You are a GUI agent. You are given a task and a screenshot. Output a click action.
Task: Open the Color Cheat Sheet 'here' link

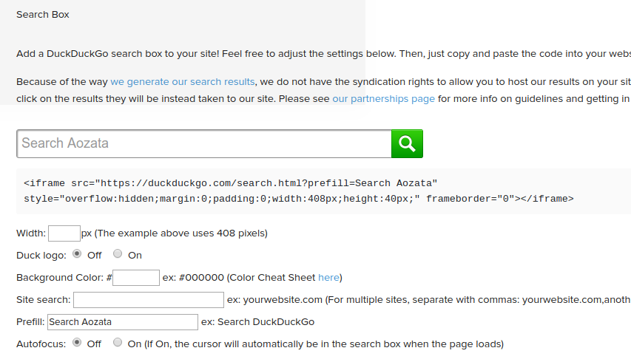click(328, 278)
